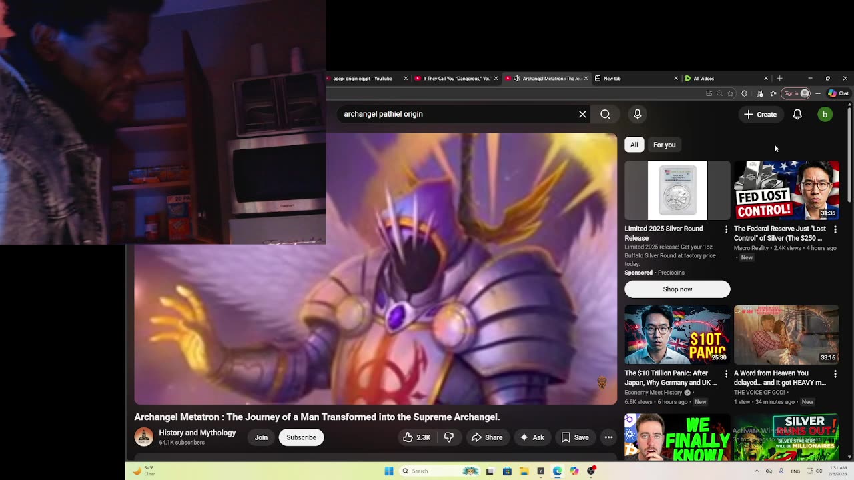Switch to the apepi origin egypt tab

[362, 79]
